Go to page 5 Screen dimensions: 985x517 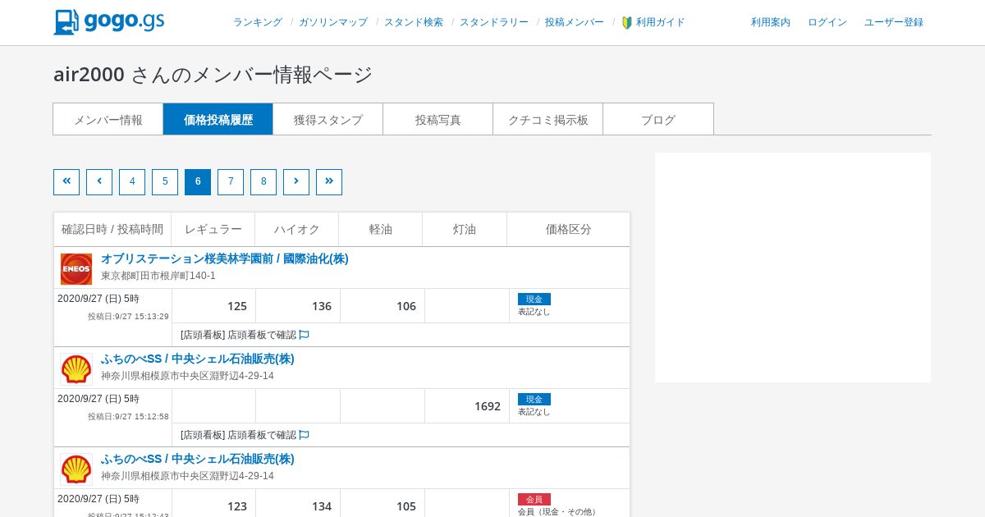coord(165,182)
